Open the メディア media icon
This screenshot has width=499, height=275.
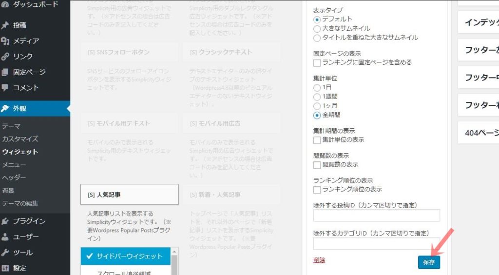[5, 41]
